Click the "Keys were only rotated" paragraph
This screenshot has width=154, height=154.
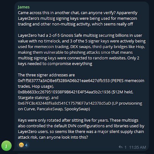click(x=81, y=129)
